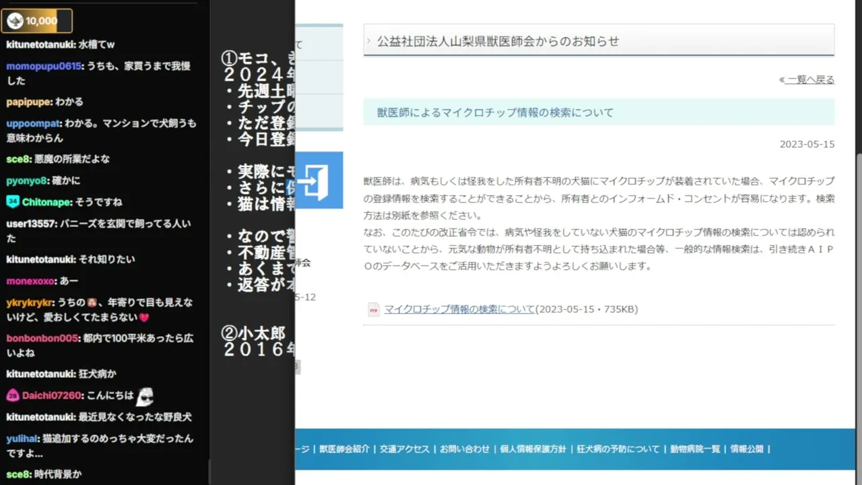Click username papipupe in chat
The height and width of the screenshot is (485, 862).
click(x=29, y=102)
